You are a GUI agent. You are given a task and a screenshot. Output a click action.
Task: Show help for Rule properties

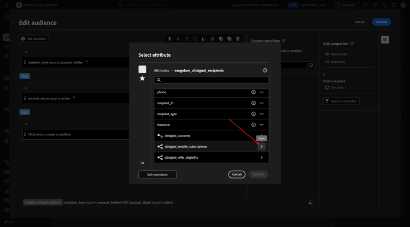(x=352, y=44)
